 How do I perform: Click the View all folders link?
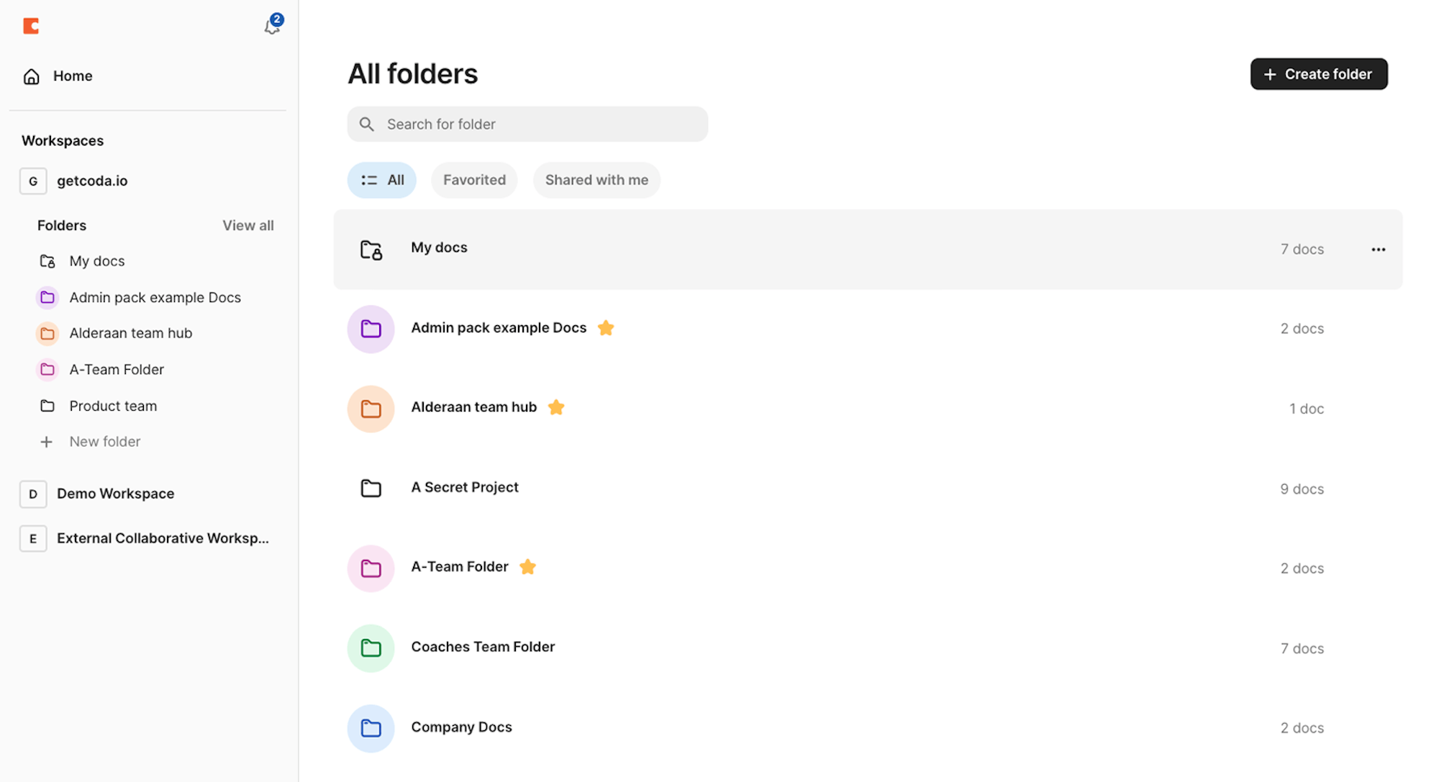[248, 226]
